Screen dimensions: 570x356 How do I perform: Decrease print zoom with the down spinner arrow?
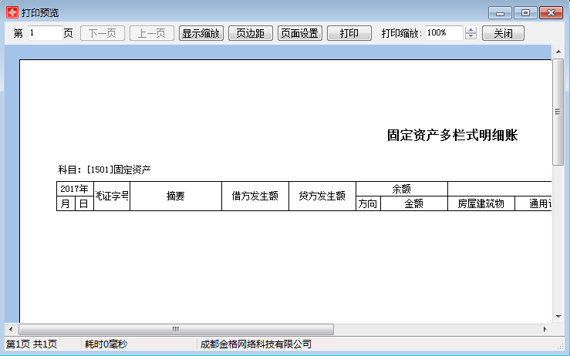pyautogui.click(x=471, y=37)
